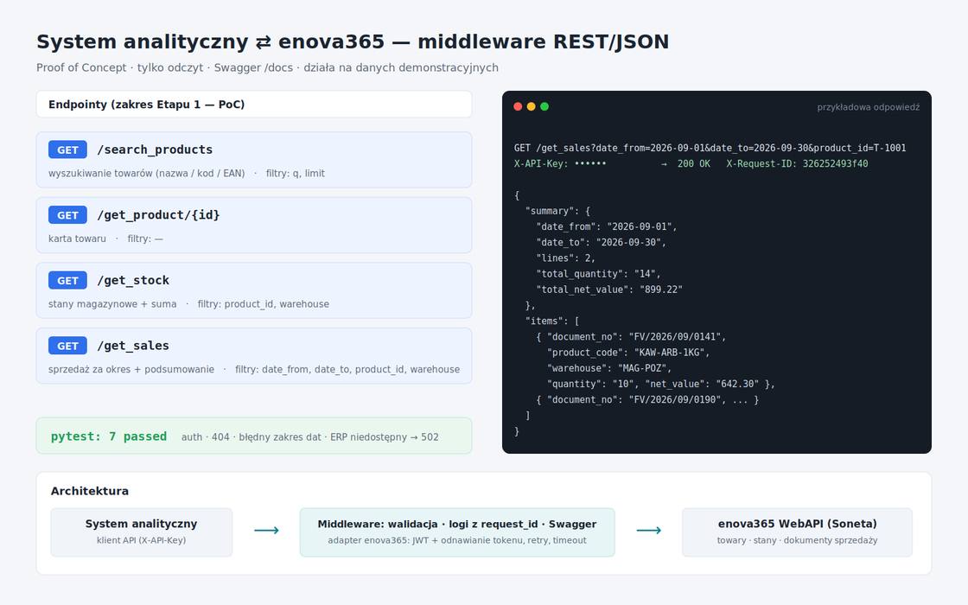Click the green dot in the terminal window

pos(544,107)
